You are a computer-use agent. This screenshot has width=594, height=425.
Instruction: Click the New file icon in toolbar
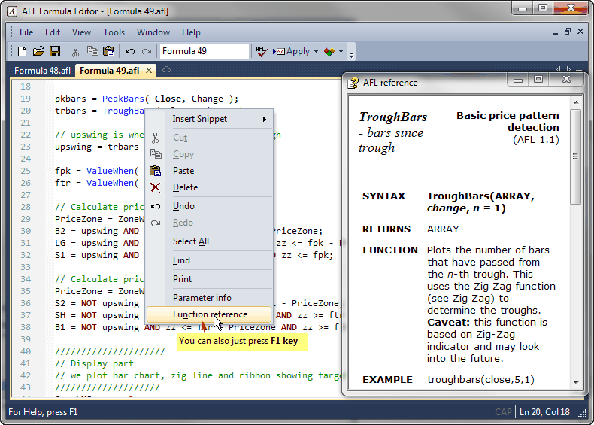click(x=22, y=52)
